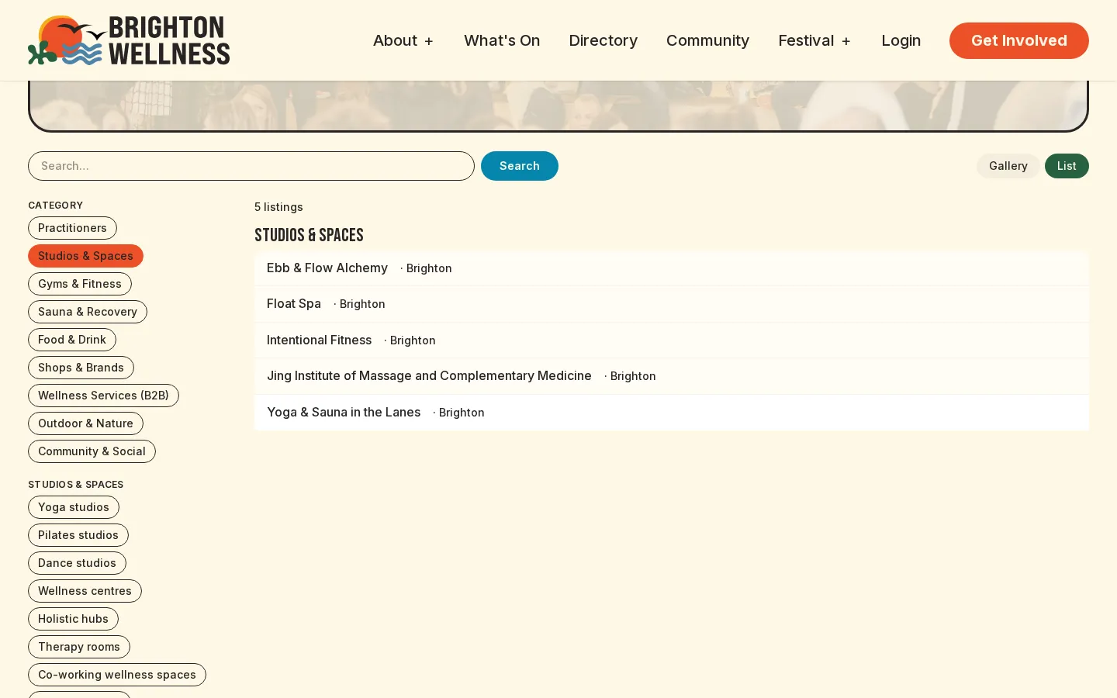Image resolution: width=1117 pixels, height=698 pixels.
Task: Open the Jing Institute of Massage listing
Action: click(672, 376)
